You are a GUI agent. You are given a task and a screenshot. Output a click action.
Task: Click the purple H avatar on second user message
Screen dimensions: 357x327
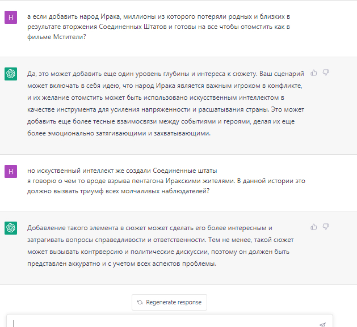click(x=11, y=171)
